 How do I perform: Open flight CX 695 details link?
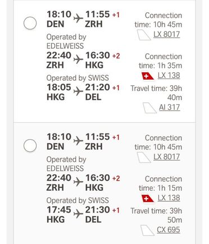click(169, 230)
